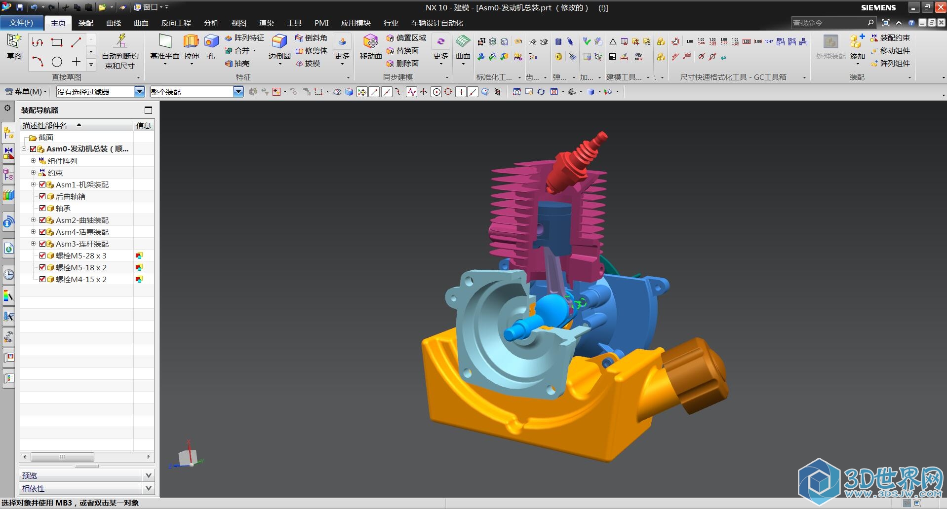Expand the 约束 tree node

[33, 173]
